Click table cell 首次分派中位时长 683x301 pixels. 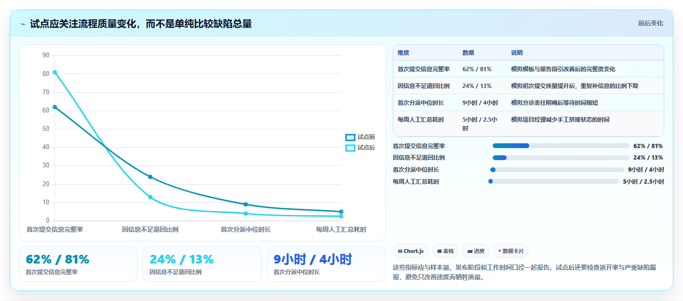click(x=421, y=103)
